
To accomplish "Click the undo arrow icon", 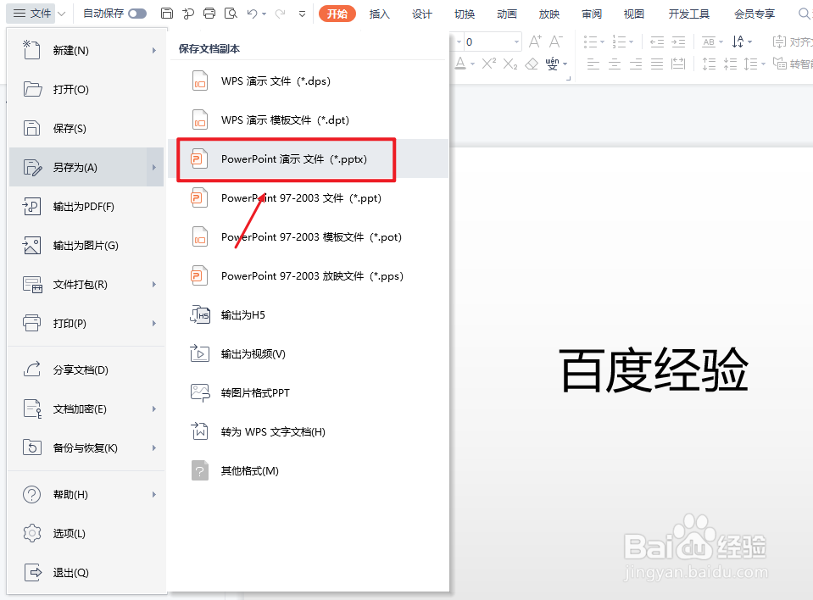I will click(253, 14).
